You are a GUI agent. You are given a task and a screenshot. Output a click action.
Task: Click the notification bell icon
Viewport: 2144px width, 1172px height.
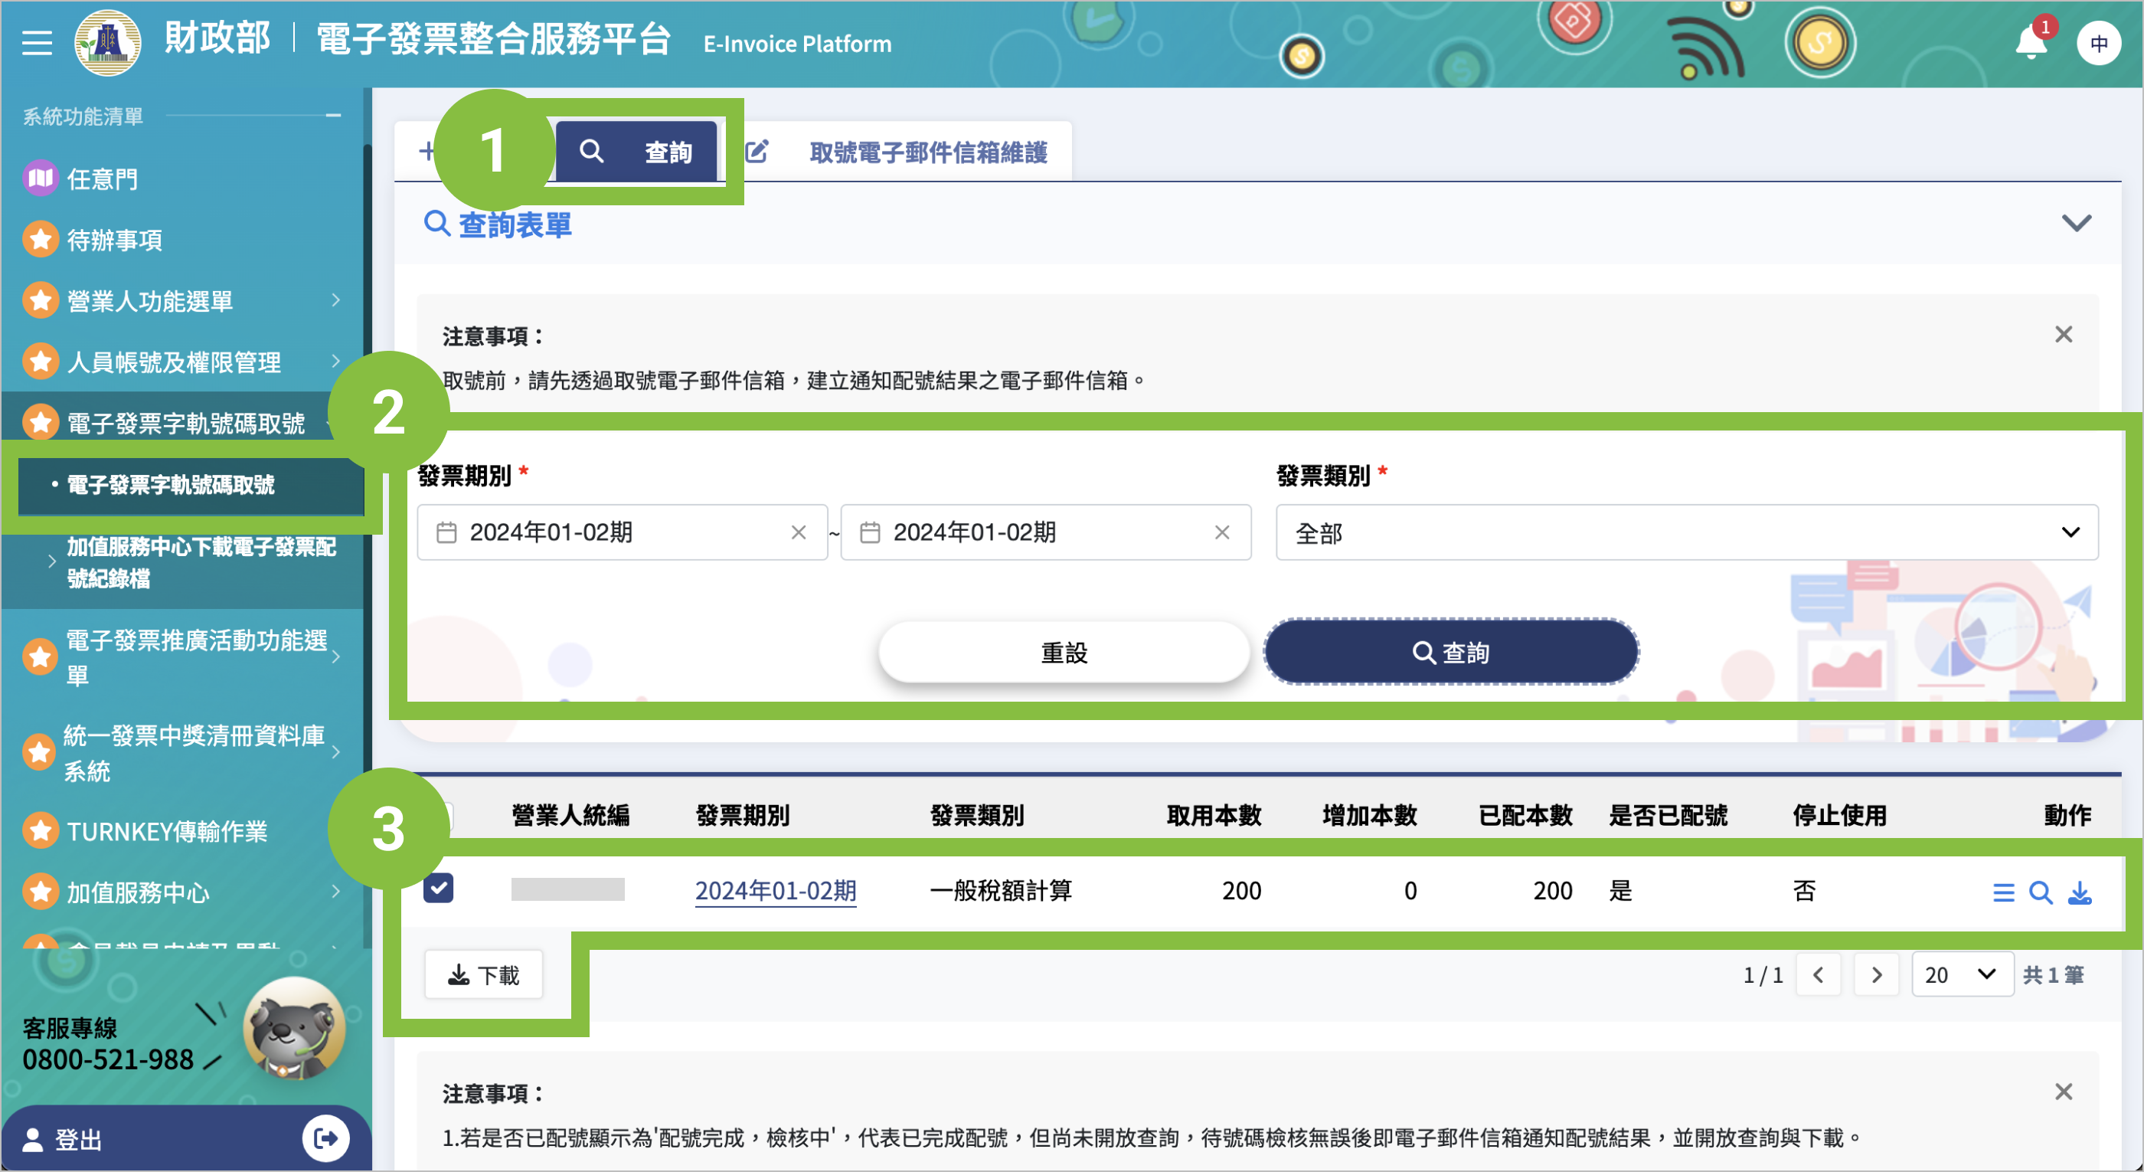2030,44
